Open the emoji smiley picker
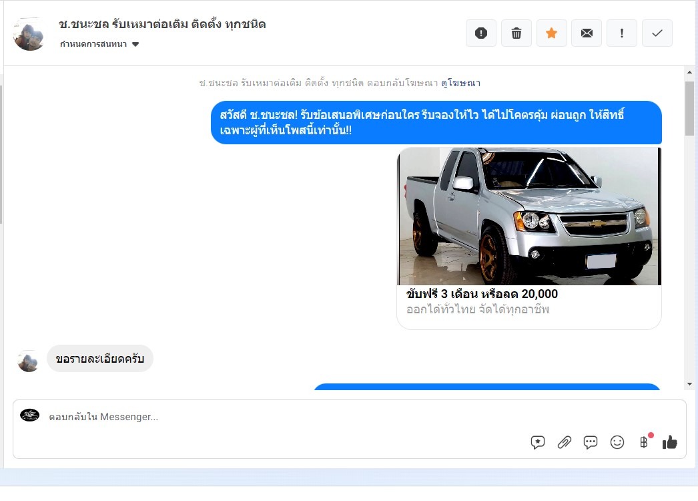 617,442
